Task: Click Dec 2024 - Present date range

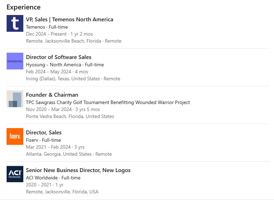Action: (46, 34)
